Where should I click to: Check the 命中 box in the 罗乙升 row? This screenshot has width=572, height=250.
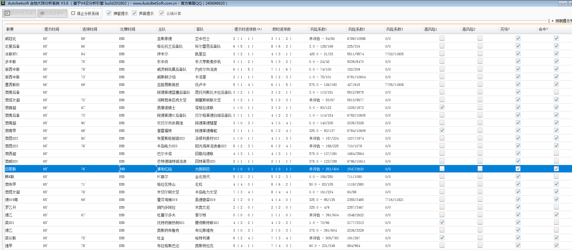click(556, 207)
